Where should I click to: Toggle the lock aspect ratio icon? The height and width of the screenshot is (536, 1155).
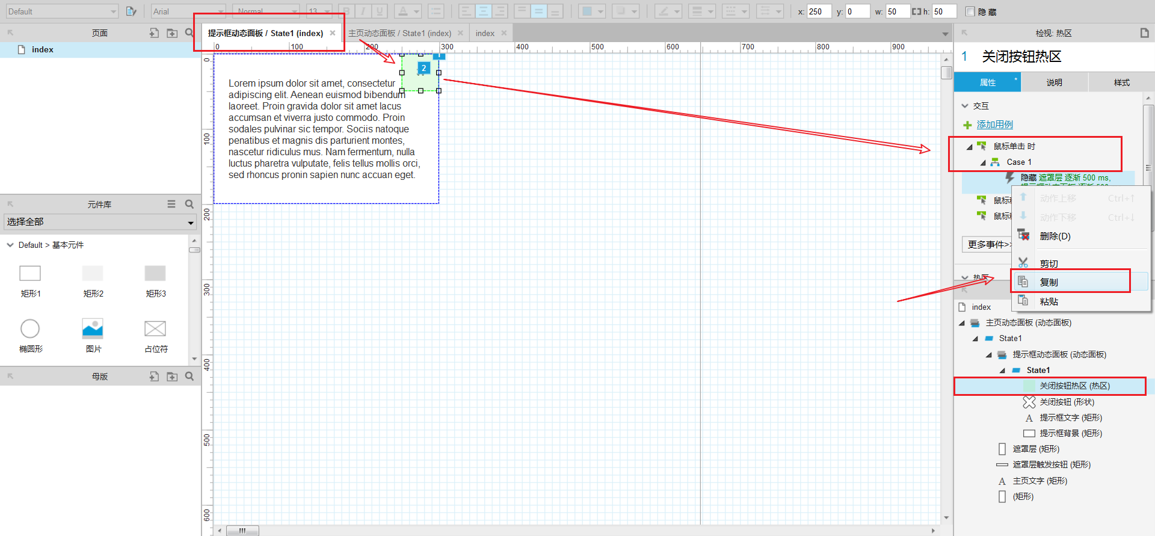click(916, 11)
